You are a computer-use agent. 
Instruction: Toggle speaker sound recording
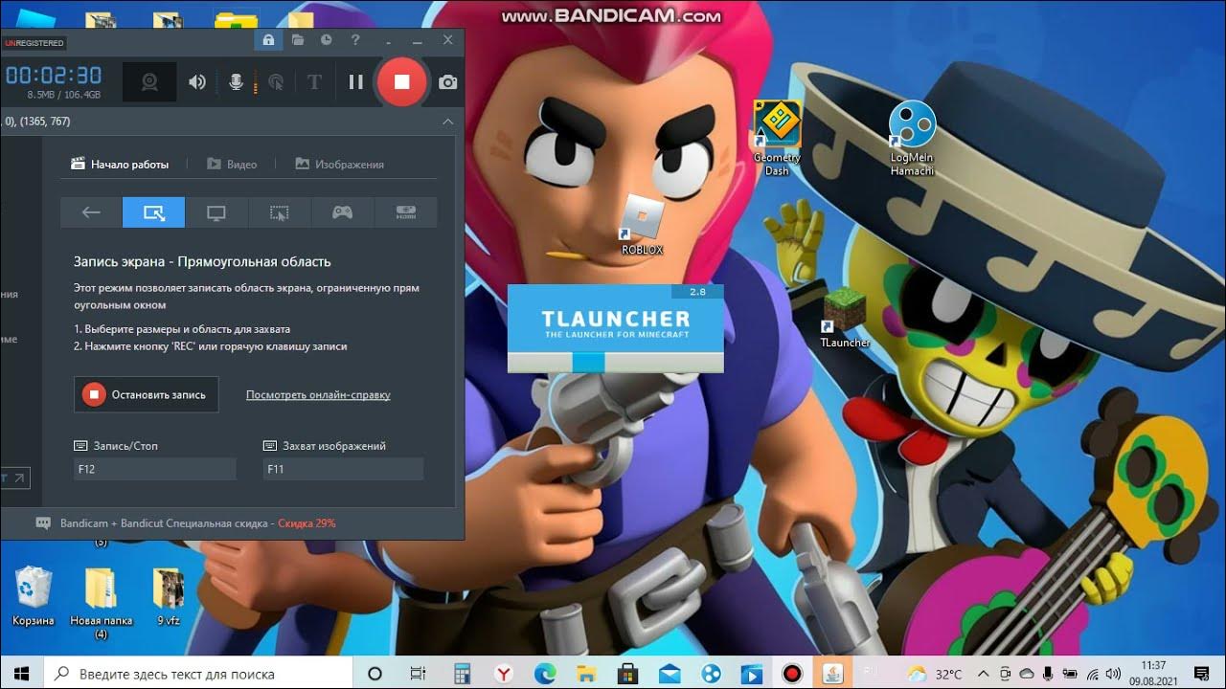[197, 82]
